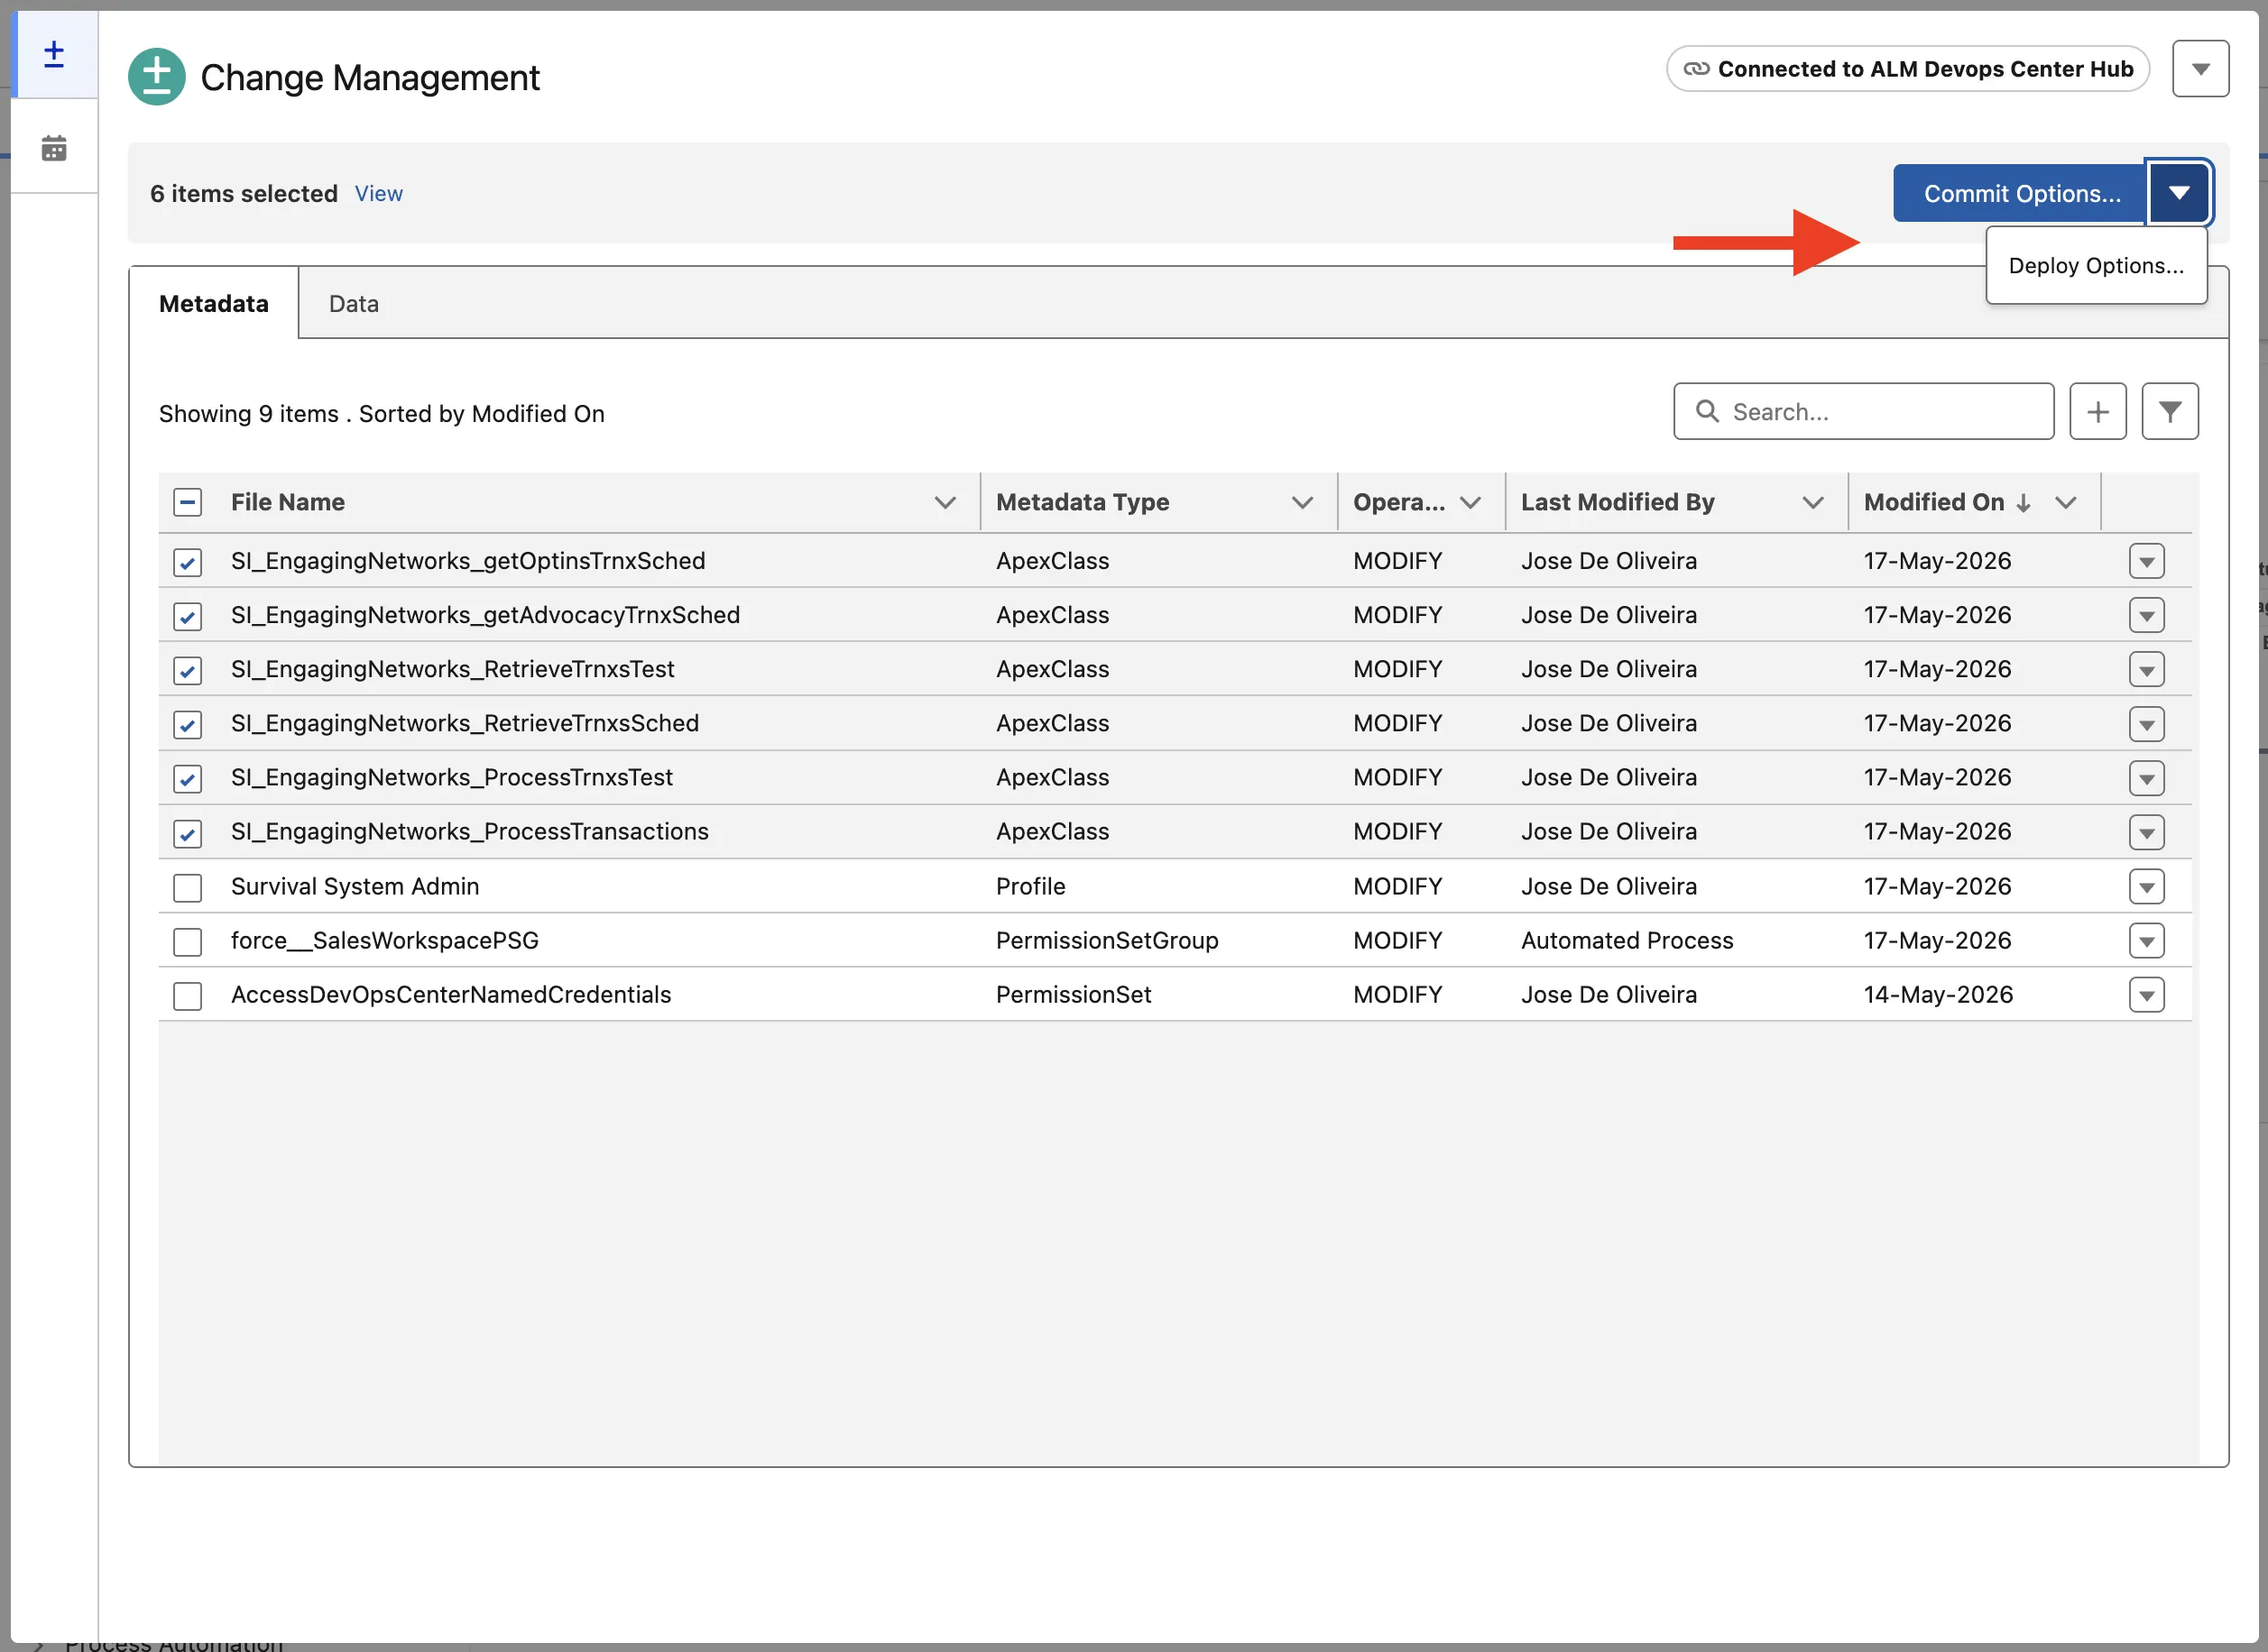Screen dimensions: 2268x1652
Task: Toggle the Commit Options dropdown arrow
Action: click(x=2179, y=193)
